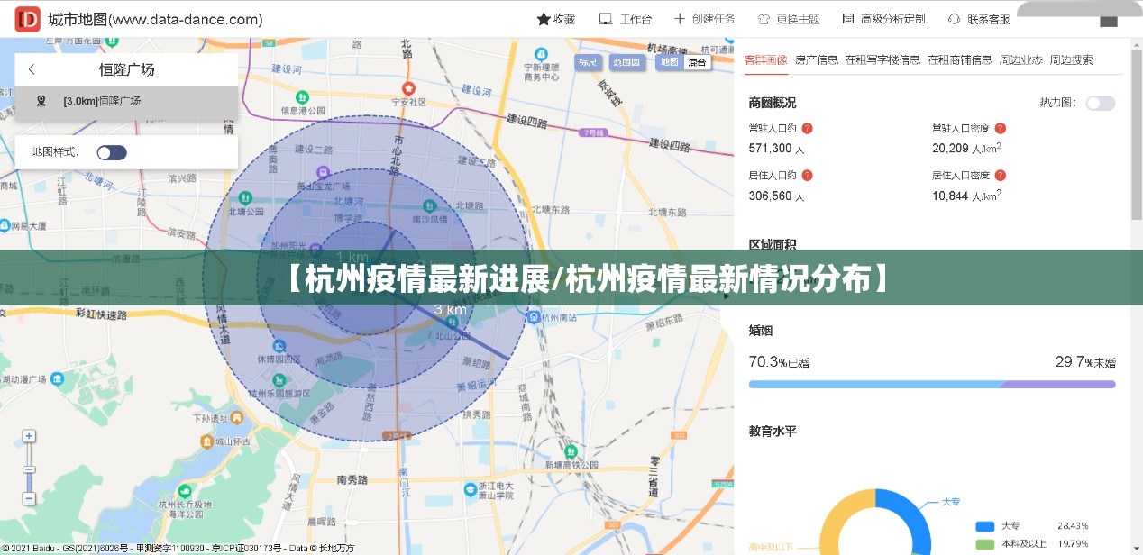Show info tooltip for 居住人口密度
This screenshot has height=555, width=1143.
point(1000,176)
